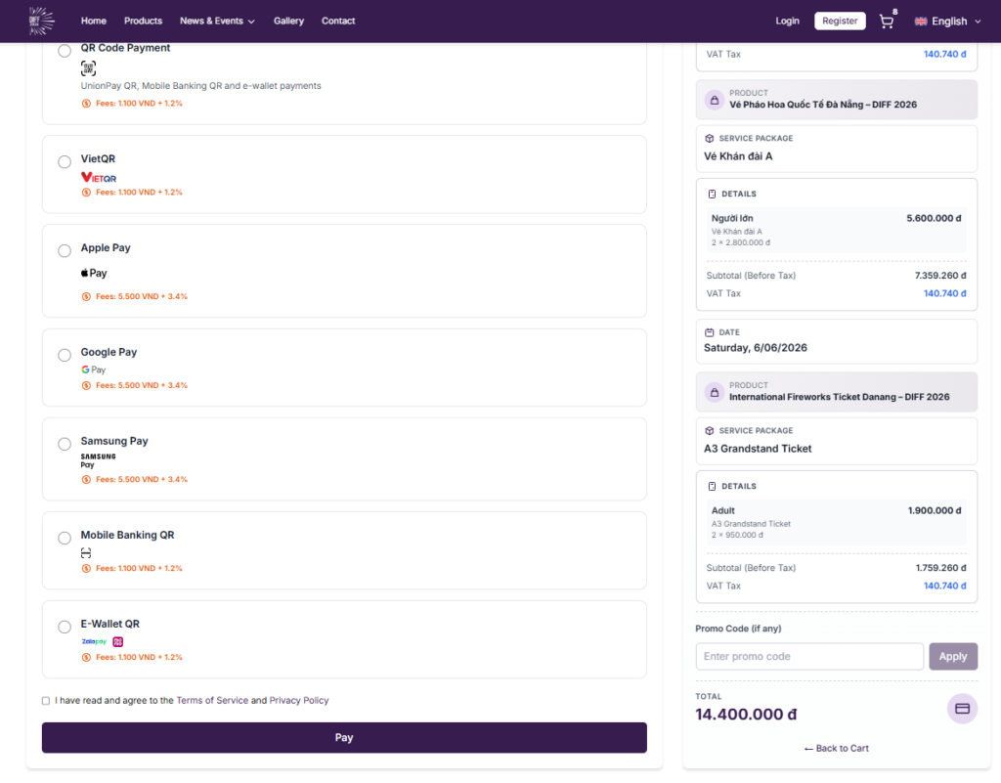This screenshot has width=1001, height=783.
Task: Click the QR code payment scan icon
Action: pyautogui.click(x=88, y=68)
